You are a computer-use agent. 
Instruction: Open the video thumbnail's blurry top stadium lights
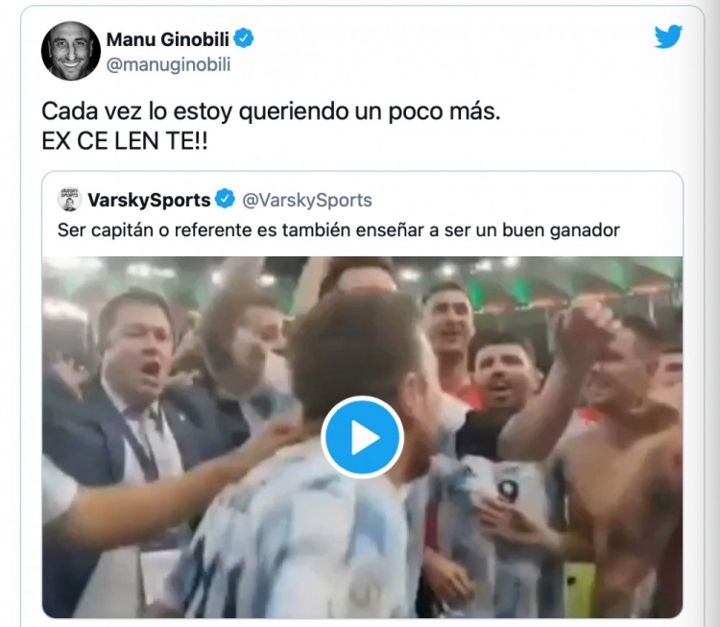(362, 272)
